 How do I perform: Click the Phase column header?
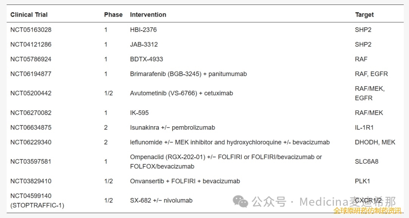(x=113, y=15)
